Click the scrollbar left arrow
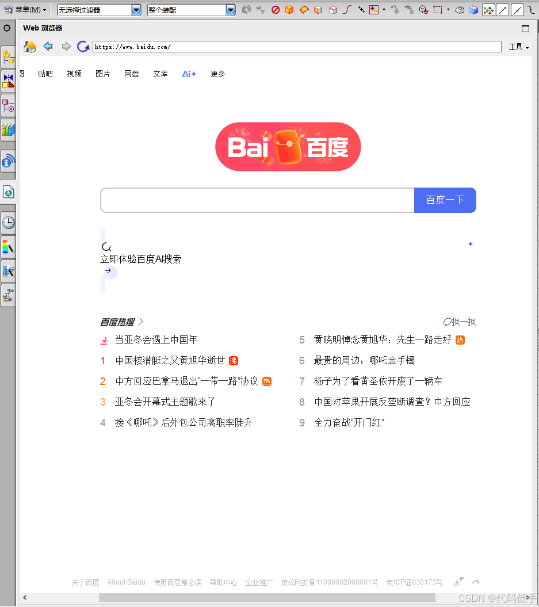The image size is (539, 607). (x=25, y=598)
